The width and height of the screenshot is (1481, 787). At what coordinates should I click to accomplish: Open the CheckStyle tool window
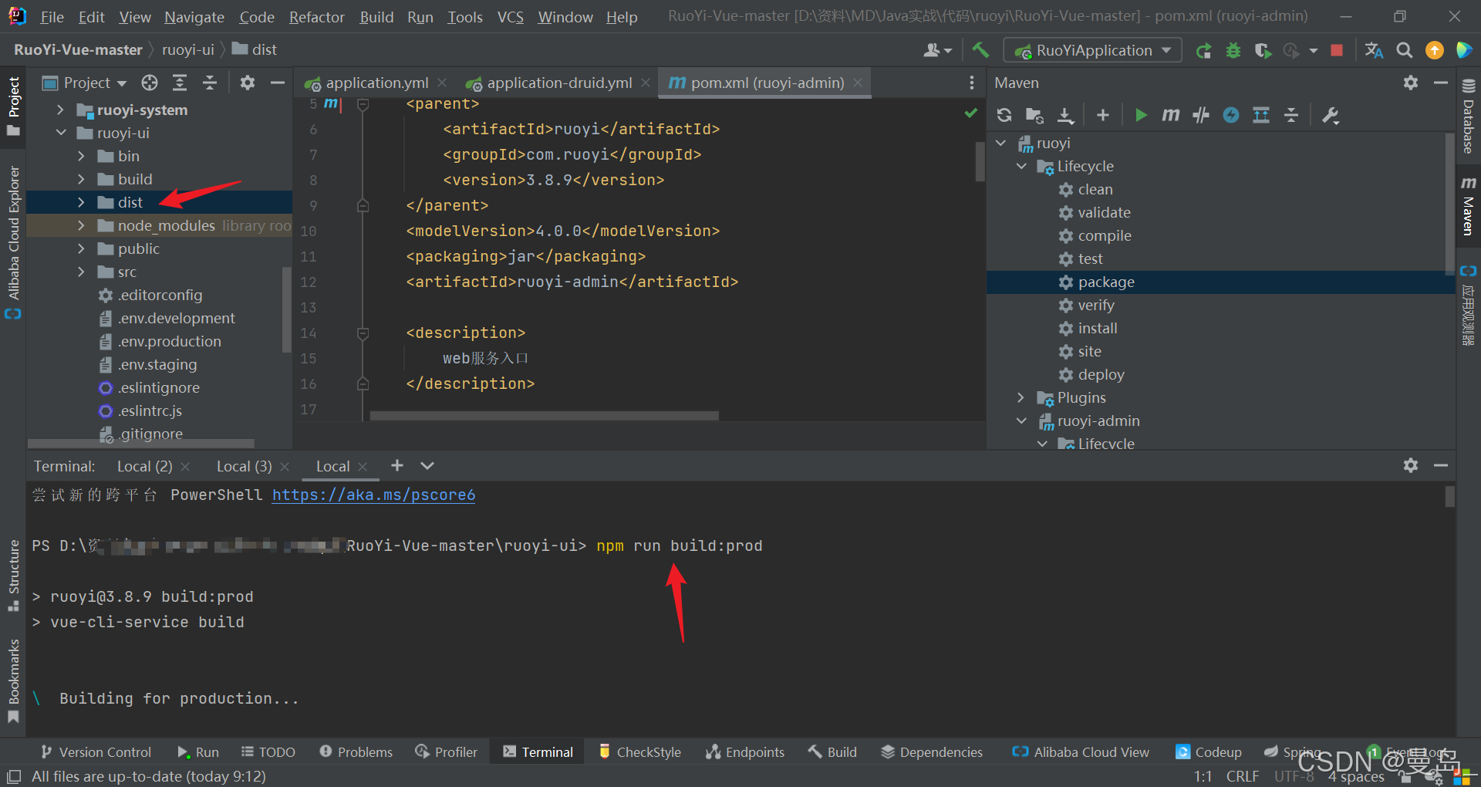[x=640, y=752]
